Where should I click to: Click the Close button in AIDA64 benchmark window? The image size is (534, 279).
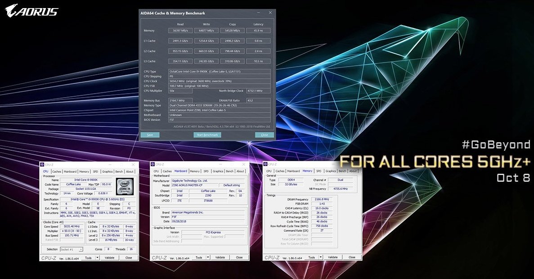(x=264, y=135)
